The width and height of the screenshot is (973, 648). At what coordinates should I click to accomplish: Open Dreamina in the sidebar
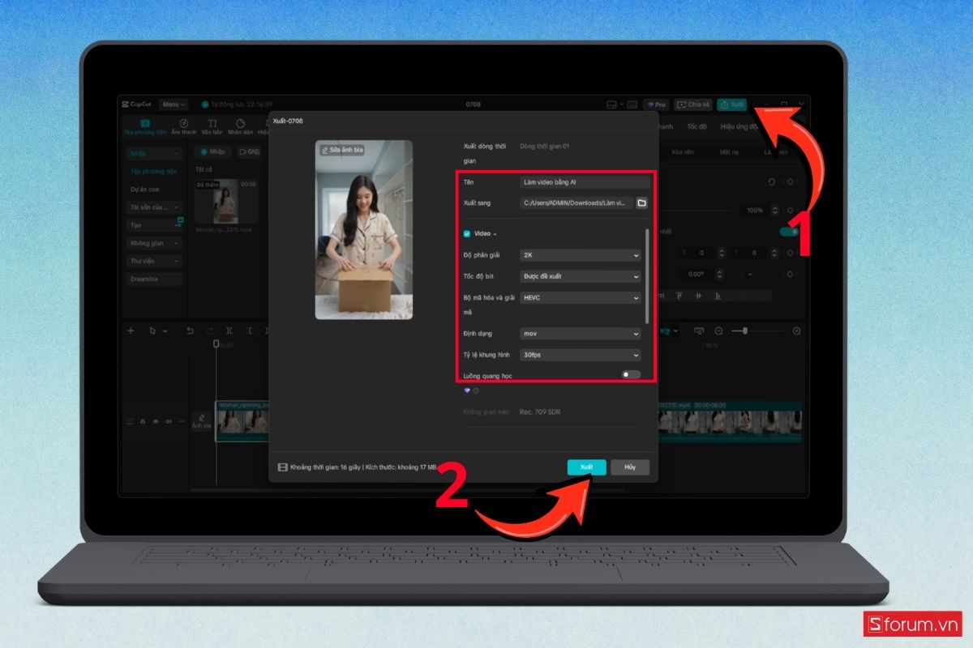pyautogui.click(x=154, y=279)
